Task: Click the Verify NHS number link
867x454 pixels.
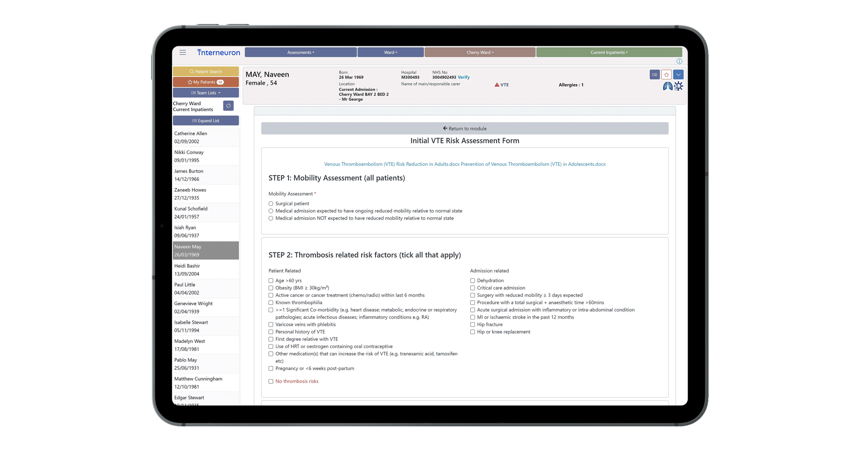Action: (x=464, y=77)
